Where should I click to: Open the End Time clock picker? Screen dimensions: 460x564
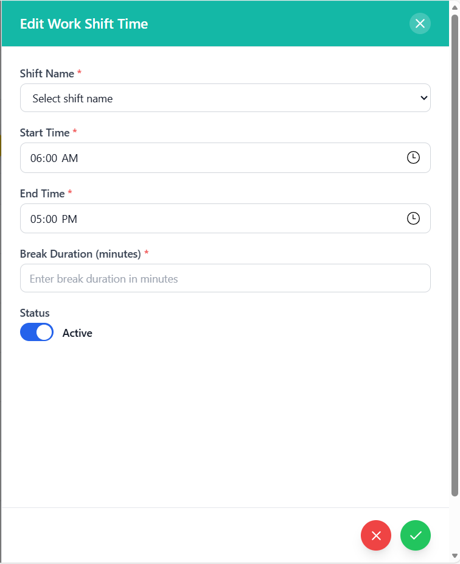(413, 218)
